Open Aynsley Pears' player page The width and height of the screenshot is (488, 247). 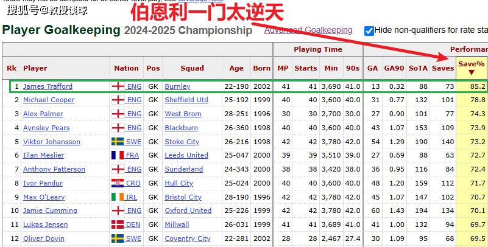point(46,128)
